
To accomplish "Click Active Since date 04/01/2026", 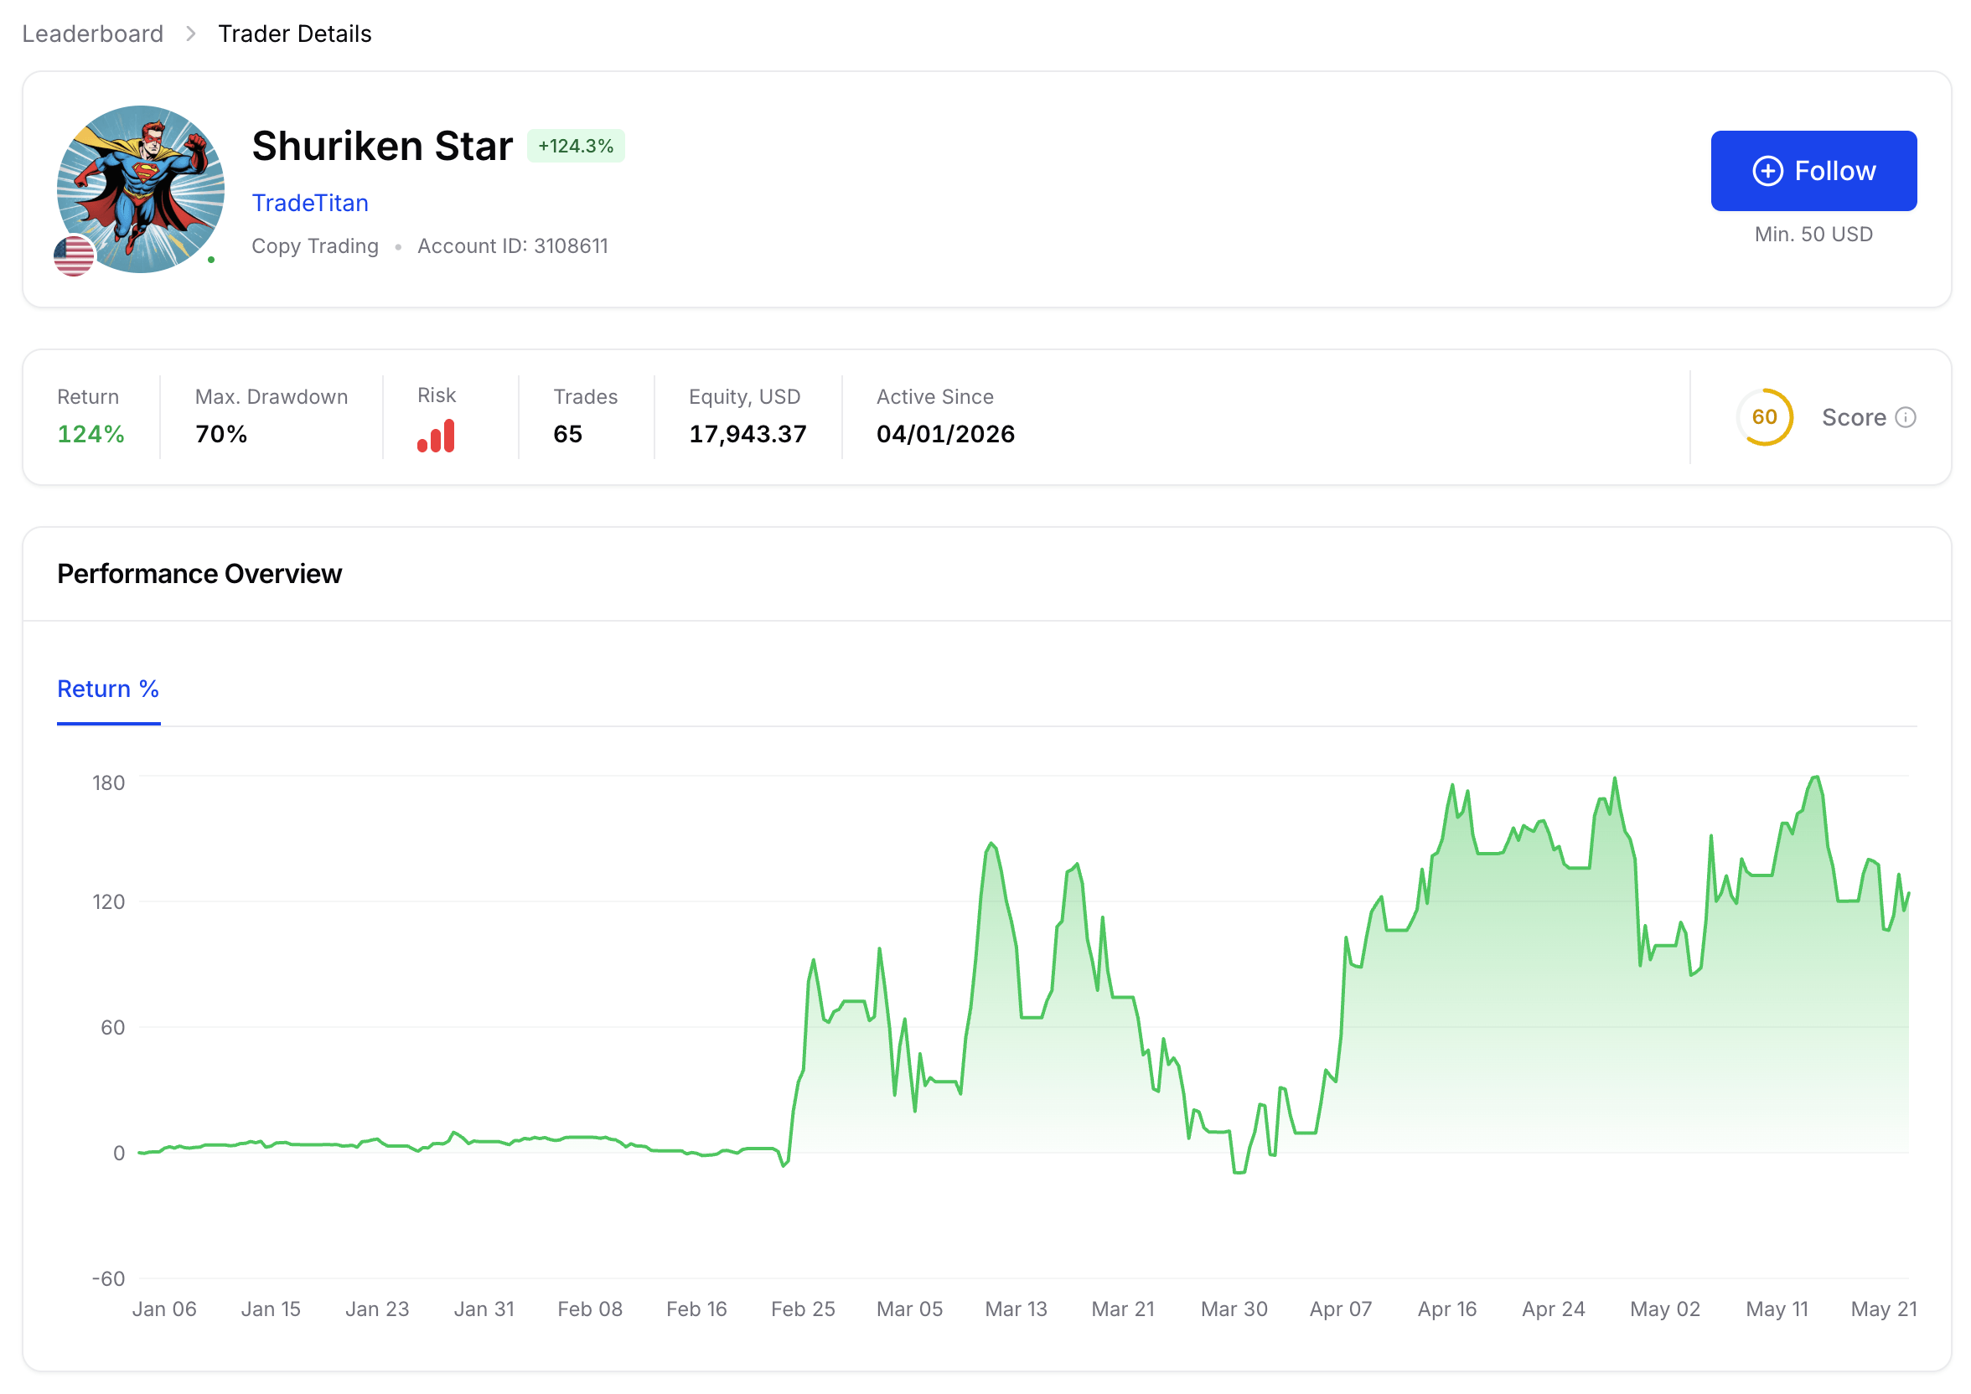I will coord(945,434).
